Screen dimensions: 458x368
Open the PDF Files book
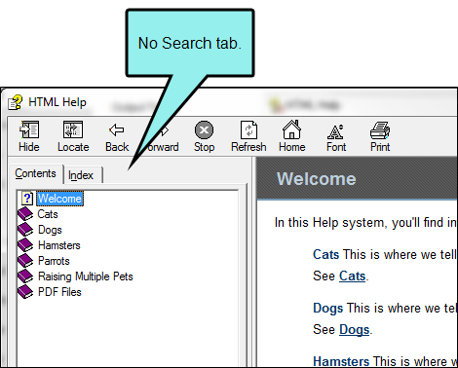coord(59,292)
